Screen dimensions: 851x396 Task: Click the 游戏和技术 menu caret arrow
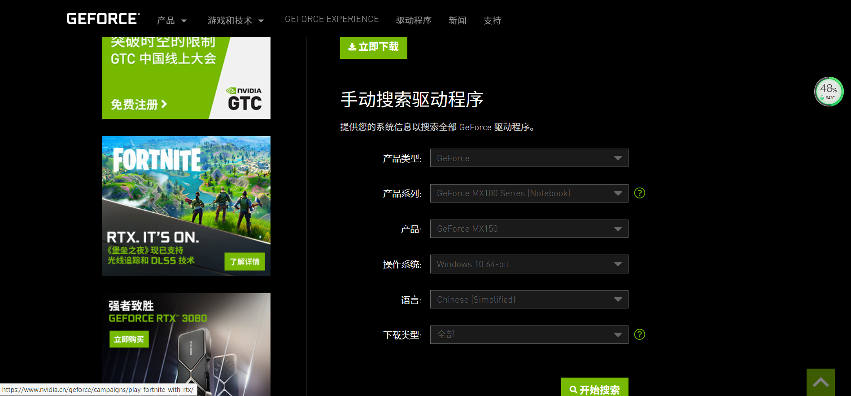point(261,21)
